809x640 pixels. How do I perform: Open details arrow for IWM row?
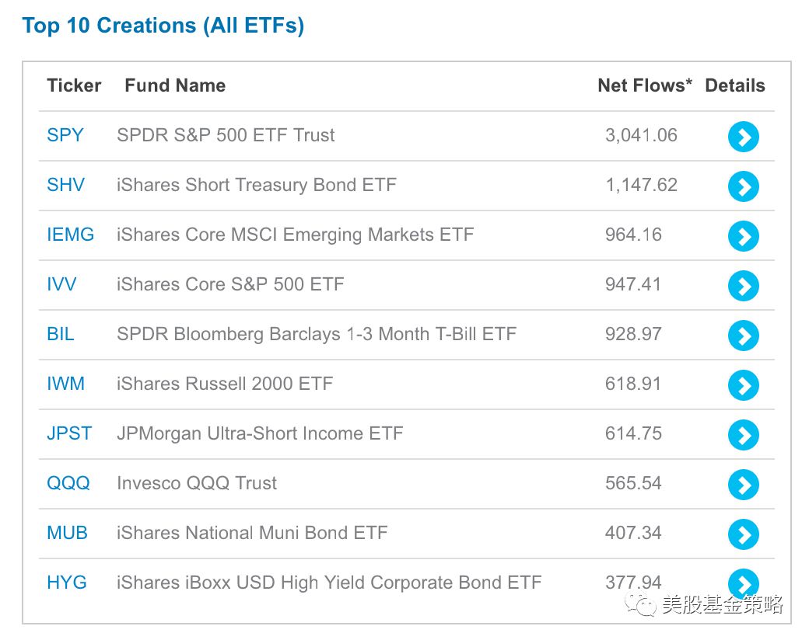click(x=743, y=385)
